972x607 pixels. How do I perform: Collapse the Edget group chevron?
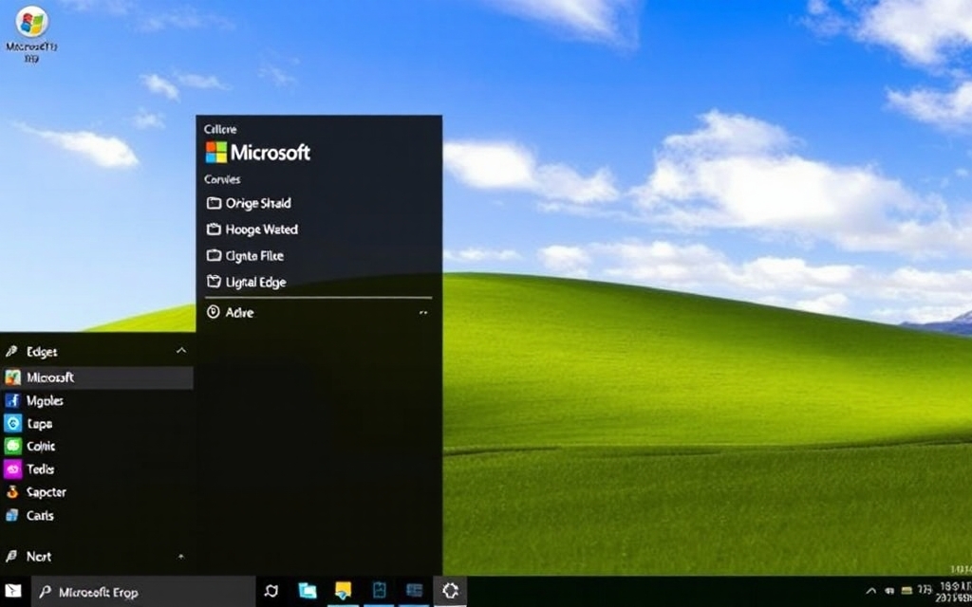coord(181,351)
